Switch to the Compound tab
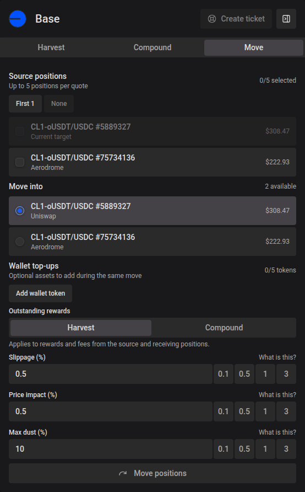The height and width of the screenshot is (492, 305). point(153,47)
